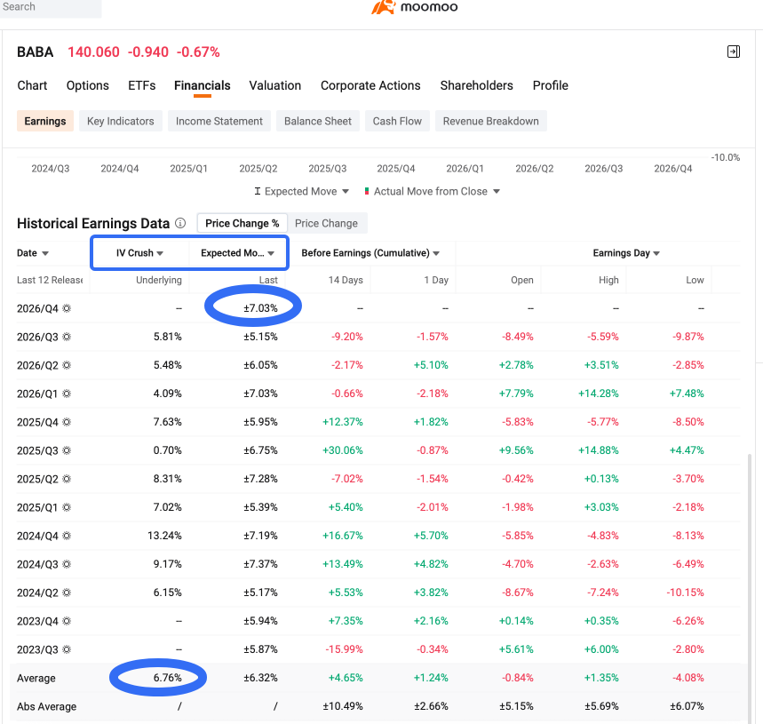
Task: Click the 2026/Q1 High value +14.28%
Action: (x=598, y=394)
